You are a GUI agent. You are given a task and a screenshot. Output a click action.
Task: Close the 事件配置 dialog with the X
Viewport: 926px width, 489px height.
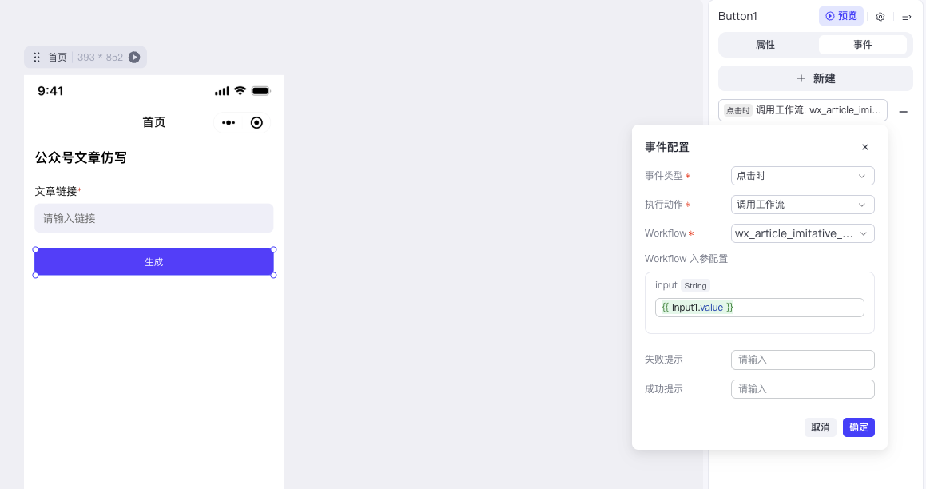click(x=864, y=147)
